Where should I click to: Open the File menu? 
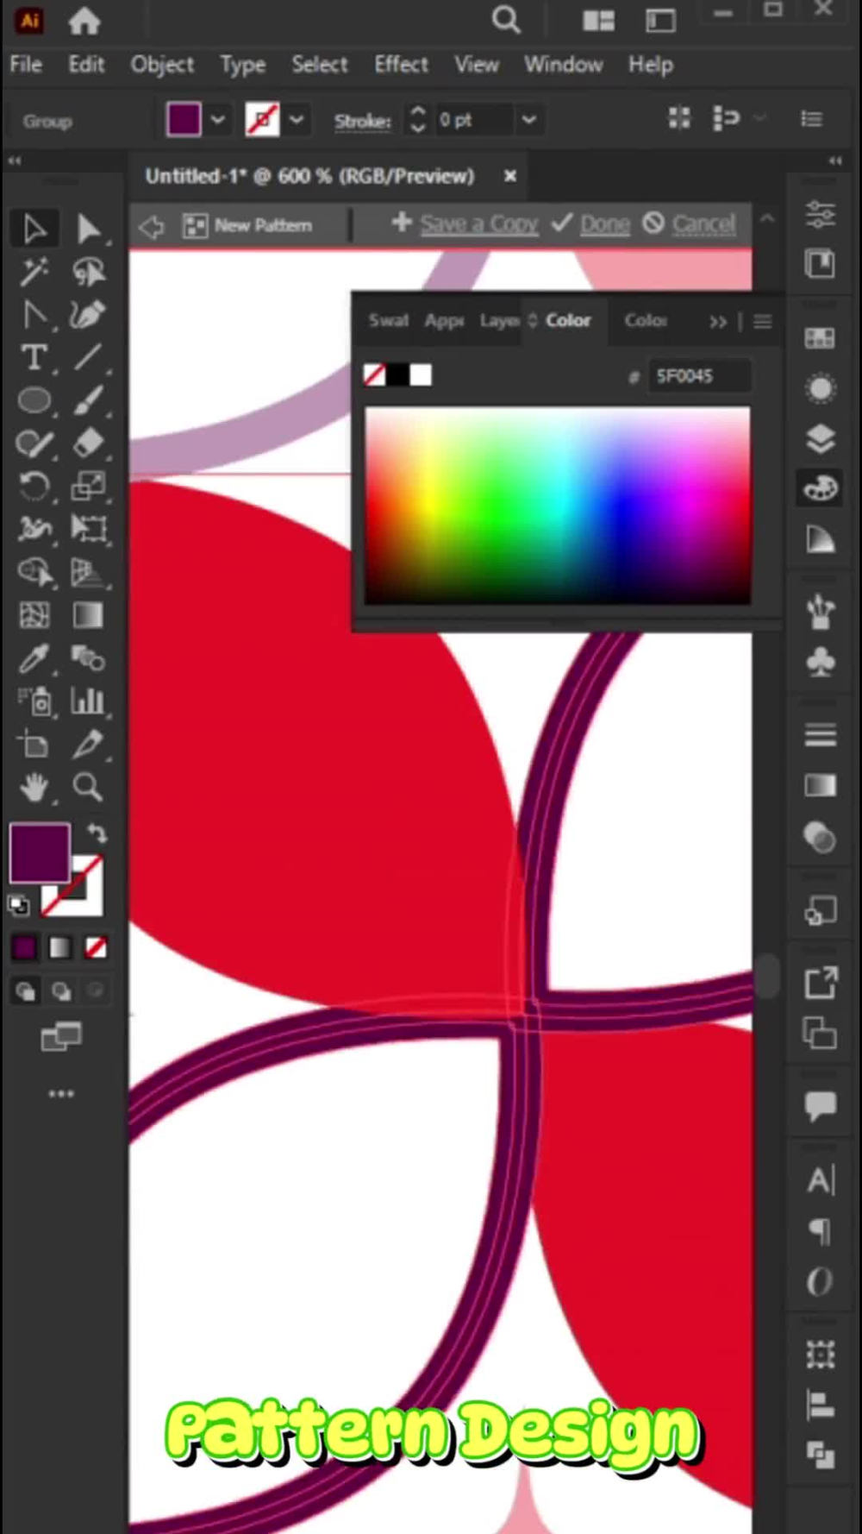26,65
